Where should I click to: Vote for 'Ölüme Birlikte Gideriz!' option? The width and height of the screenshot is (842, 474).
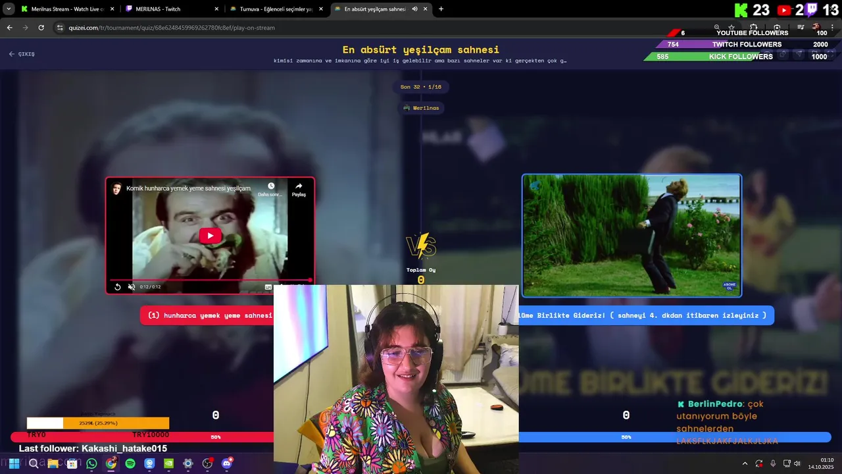pos(646,315)
